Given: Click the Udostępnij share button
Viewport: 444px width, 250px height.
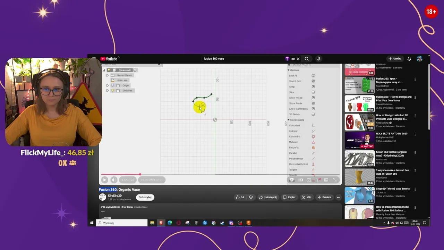Looking at the screenshot, I should (267, 197).
